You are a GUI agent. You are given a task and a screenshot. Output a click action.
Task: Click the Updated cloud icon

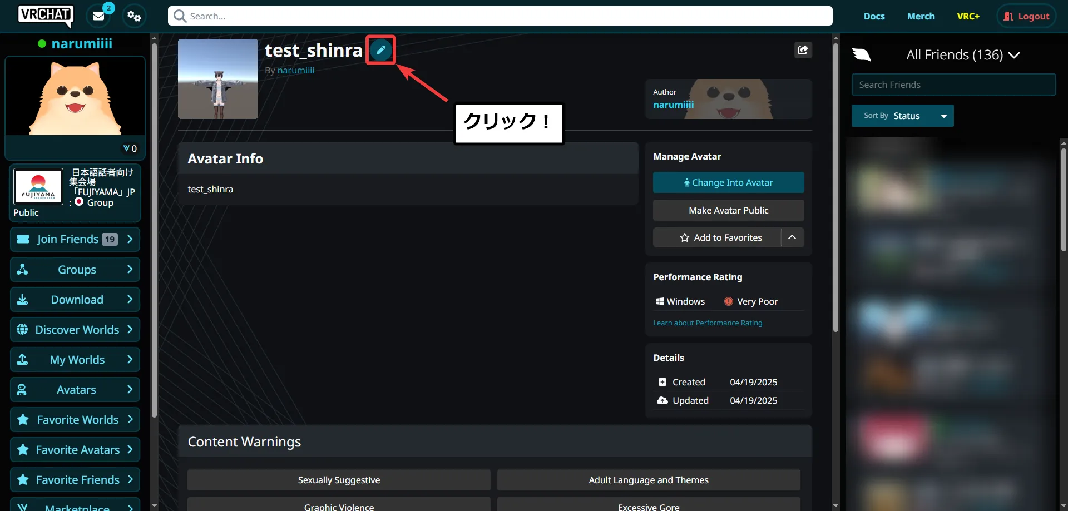662,400
